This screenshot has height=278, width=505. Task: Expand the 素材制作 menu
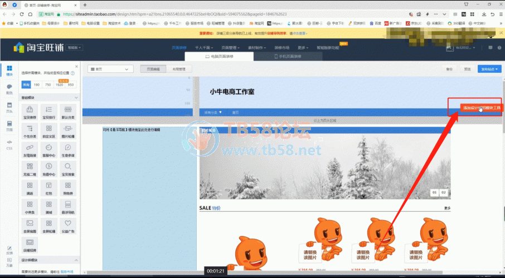(257, 48)
